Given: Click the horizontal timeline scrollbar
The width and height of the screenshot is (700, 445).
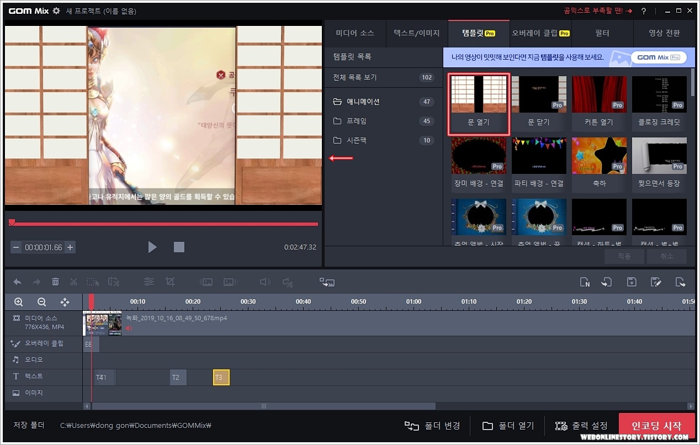Looking at the screenshot, I should 263,406.
